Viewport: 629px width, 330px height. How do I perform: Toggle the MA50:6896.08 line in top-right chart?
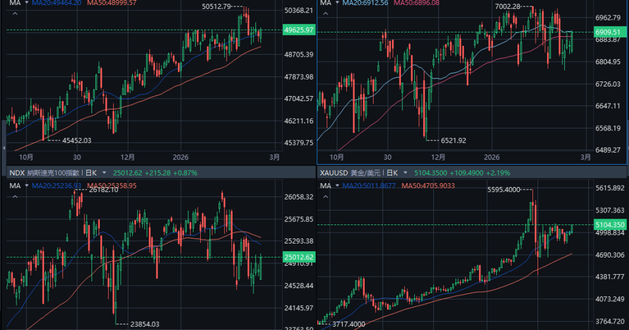pyautogui.click(x=417, y=3)
